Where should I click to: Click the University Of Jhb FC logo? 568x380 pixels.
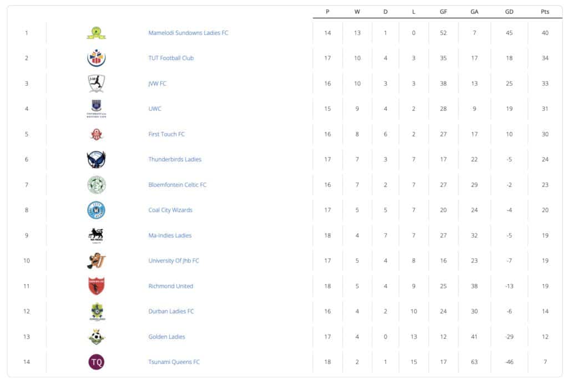(96, 261)
